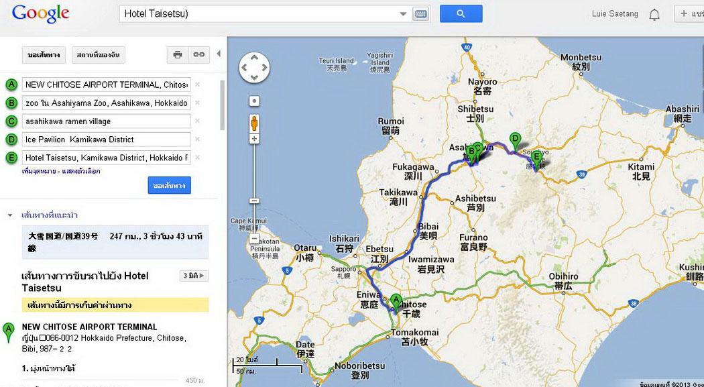Click the map pan navigation control

click(254, 68)
